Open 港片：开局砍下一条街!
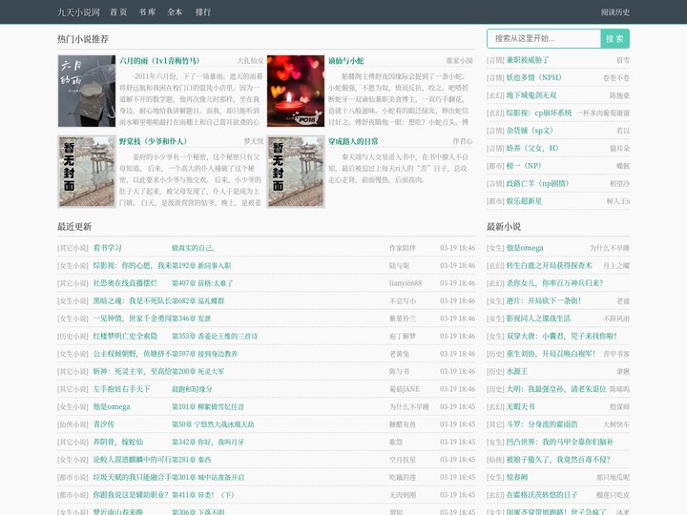Screen dimensions: 687x515 point(544,300)
